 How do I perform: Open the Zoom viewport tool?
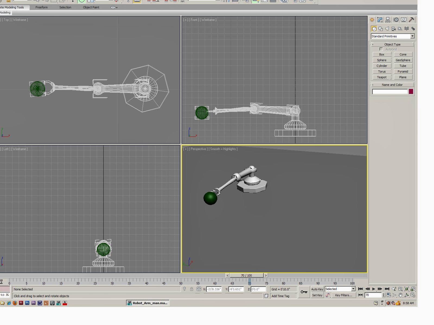click(394, 289)
